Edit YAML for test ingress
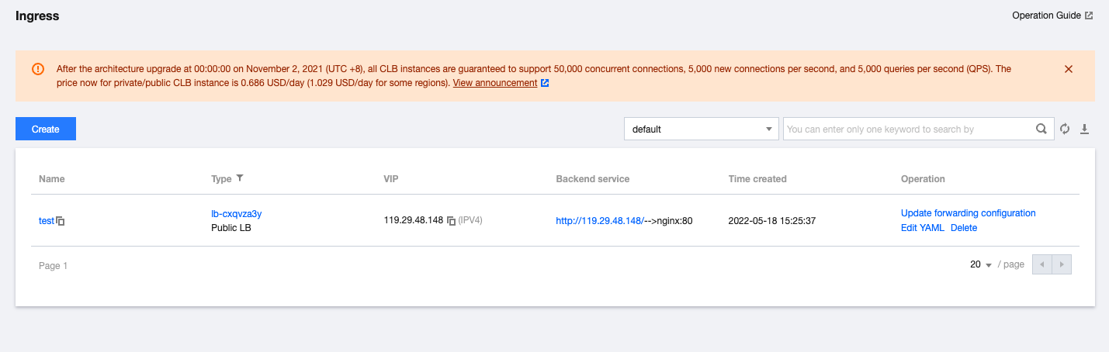Screen dimensions: 1109x352 click(x=922, y=228)
